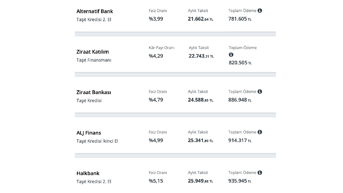The width and height of the screenshot is (343, 193).
Task: Click the 914.317 TL total payment amount
Action: pyautogui.click(x=240, y=140)
